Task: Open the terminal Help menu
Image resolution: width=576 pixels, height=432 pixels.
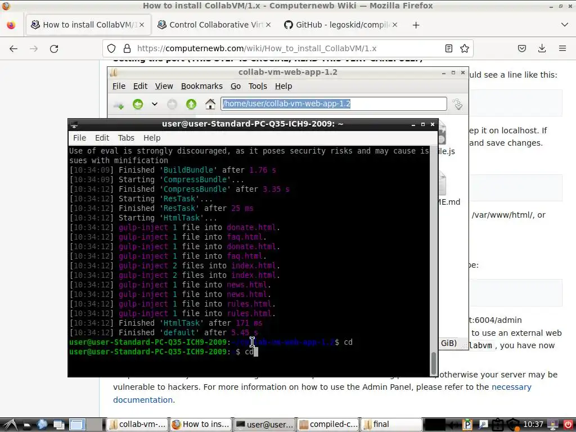Action: point(152,138)
